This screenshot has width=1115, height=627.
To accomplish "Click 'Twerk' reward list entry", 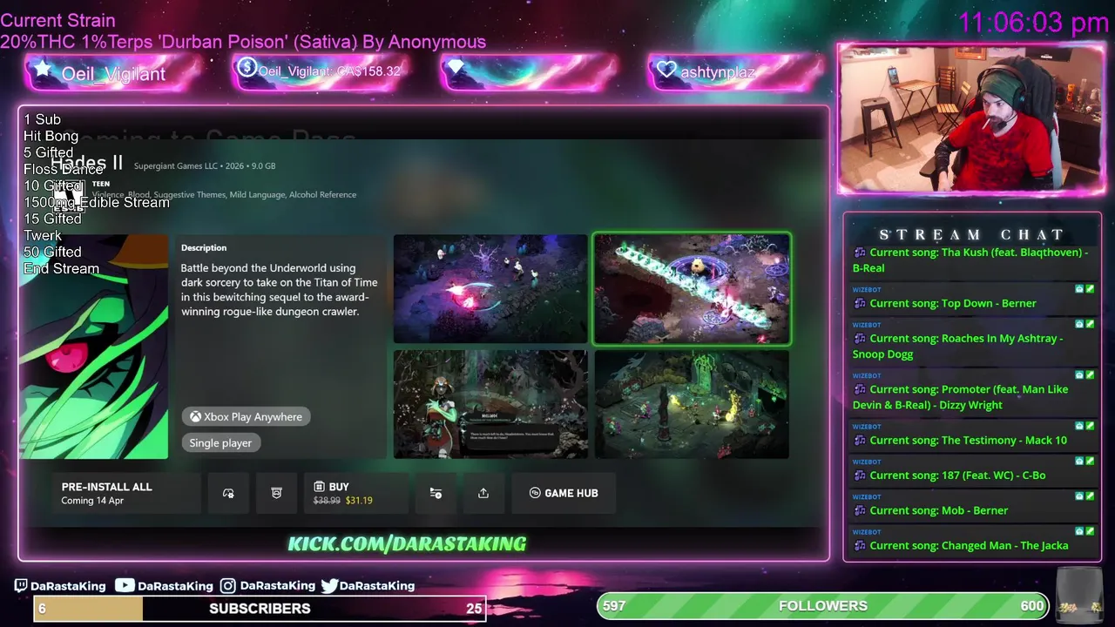I will click(43, 236).
